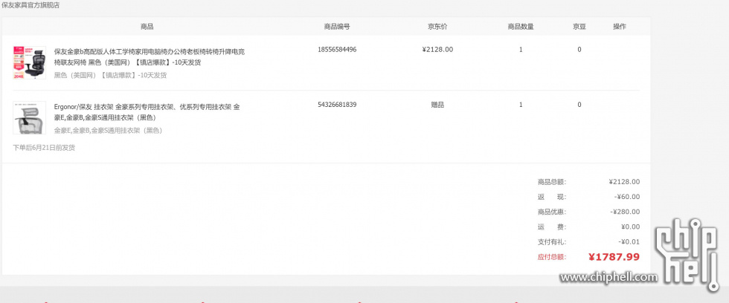Select the 支付有礼 label
Screen dimensions: 729x303
click(552, 242)
